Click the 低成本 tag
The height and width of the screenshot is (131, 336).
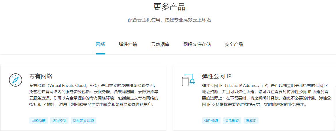click(x=251, y=121)
